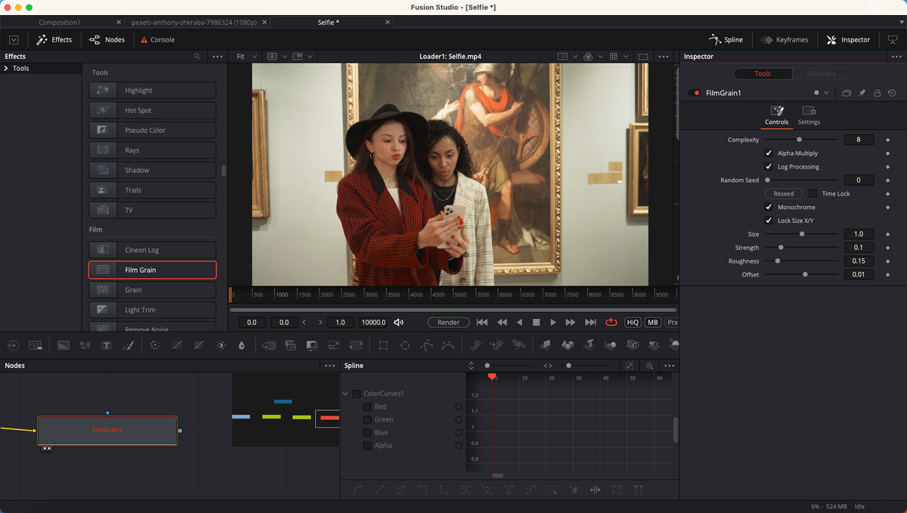Select the Polygon mask tool
Viewport: 907px width, 513px height.
(425, 345)
